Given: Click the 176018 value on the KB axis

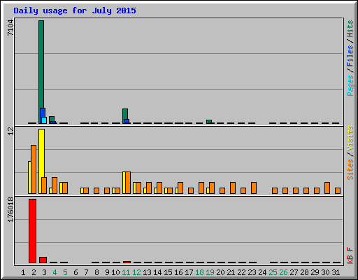Looking at the screenshot, I should coord(10,209).
